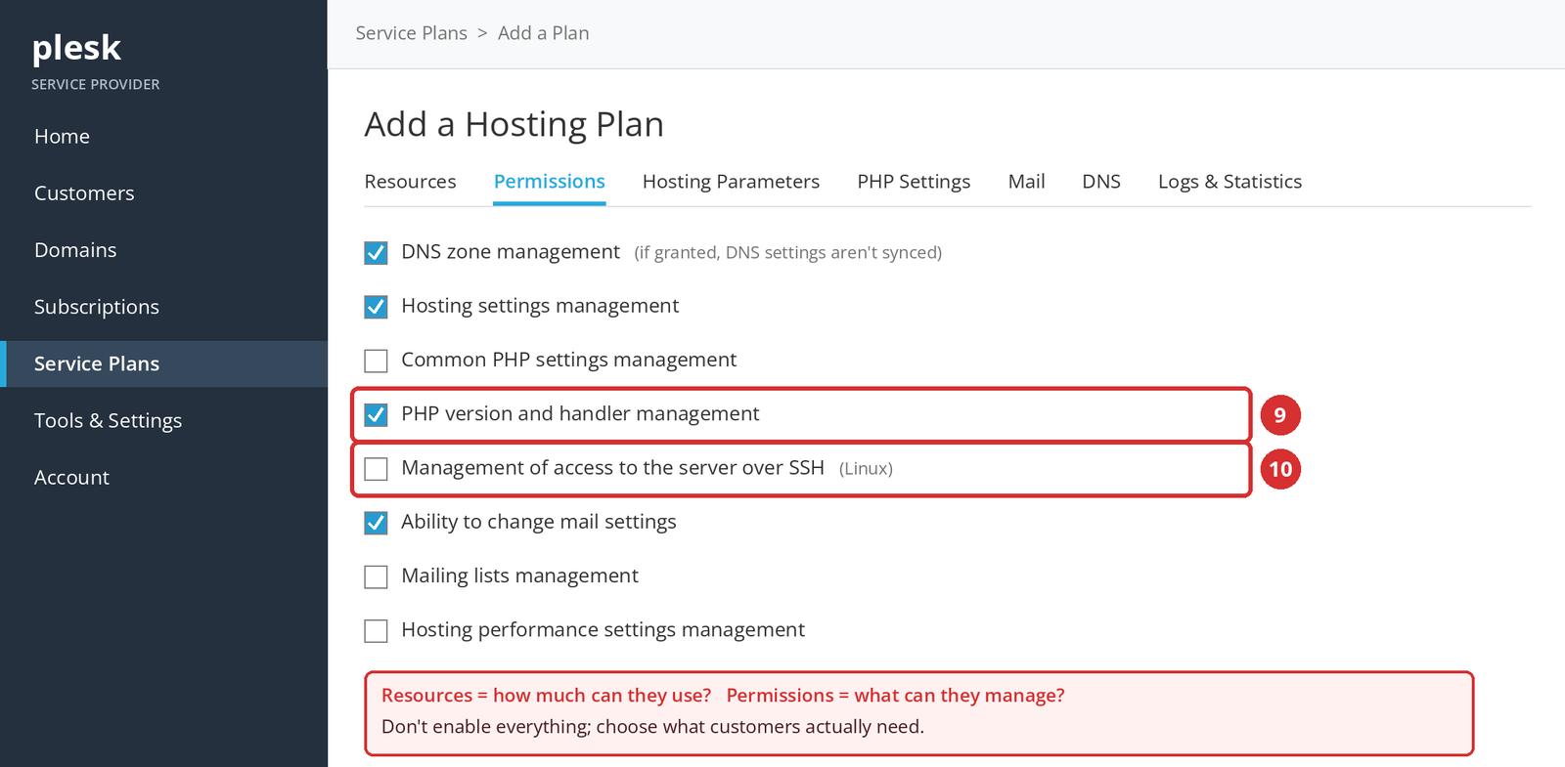Click the 'DNS zone management' label
The width and height of the screenshot is (1565, 767).
coord(511,252)
